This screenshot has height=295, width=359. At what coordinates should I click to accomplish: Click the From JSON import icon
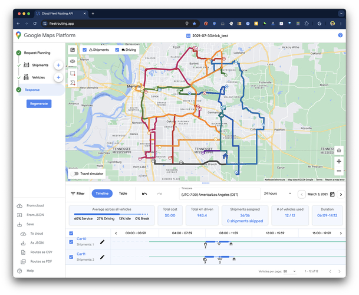19,215
